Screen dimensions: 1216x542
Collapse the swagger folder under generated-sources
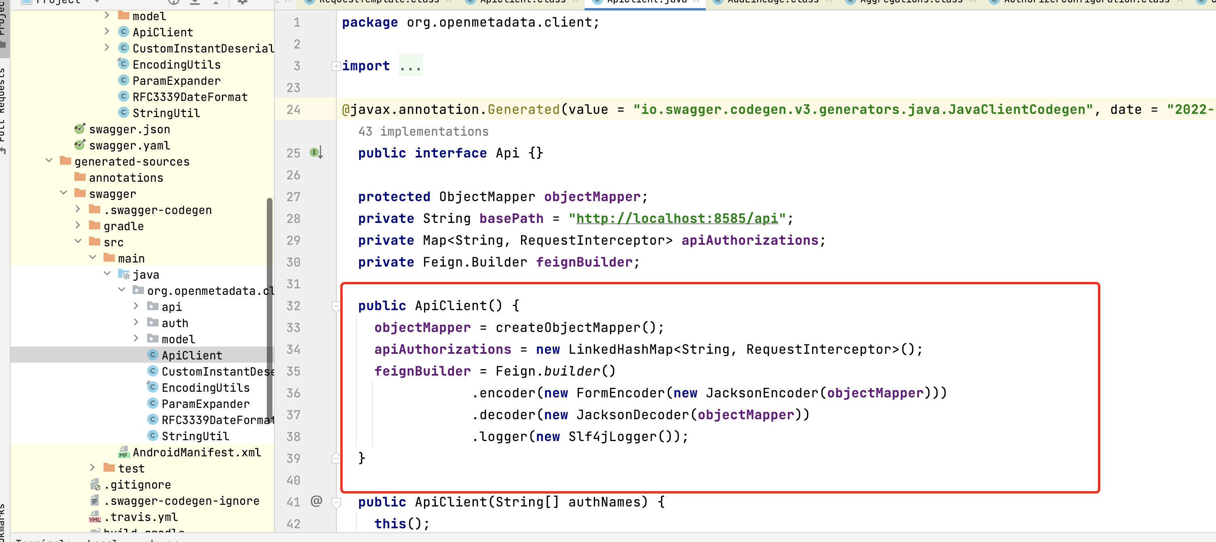tap(64, 193)
